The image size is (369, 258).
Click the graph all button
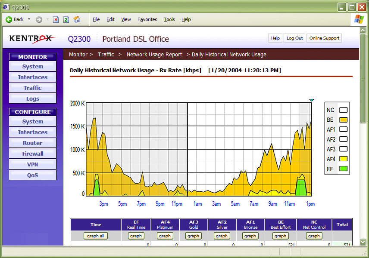pos(96,236)
